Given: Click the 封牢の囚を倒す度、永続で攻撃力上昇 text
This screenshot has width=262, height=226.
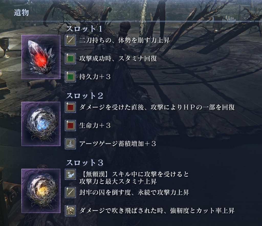Looking at the screenshot, I should (x=134, y=192).
